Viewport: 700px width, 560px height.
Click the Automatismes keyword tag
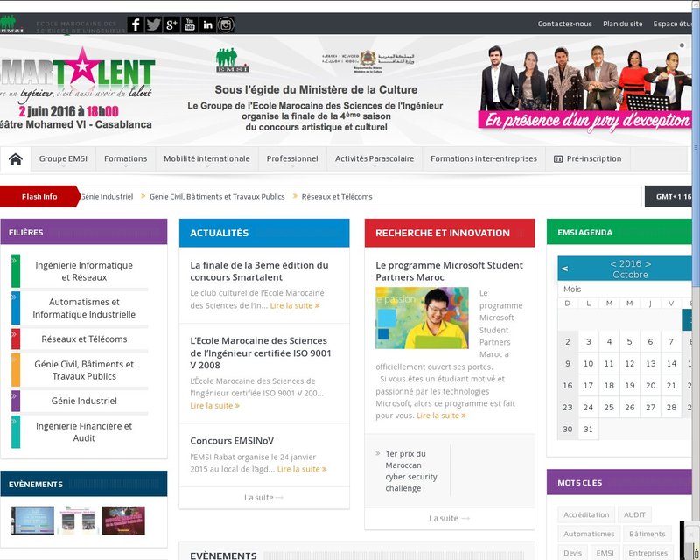(x=589, y=534)
